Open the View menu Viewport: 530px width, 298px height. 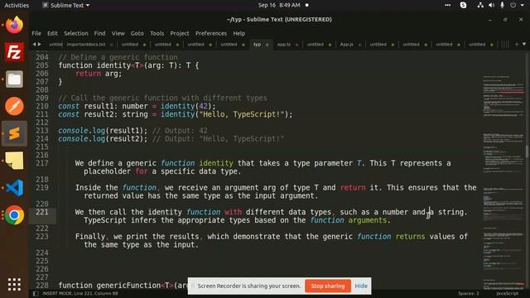coord(118,33)
